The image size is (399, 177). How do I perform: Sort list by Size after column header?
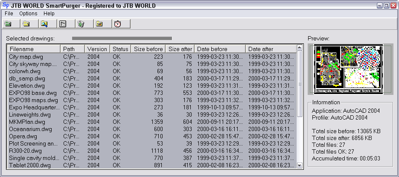point(180,49)
